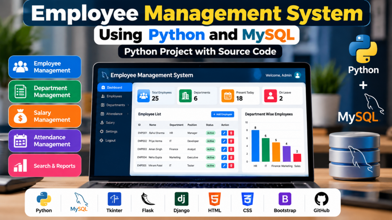
Task: Delete employee Vikram Patel with trash icon
Action: (x=231, y=166)
